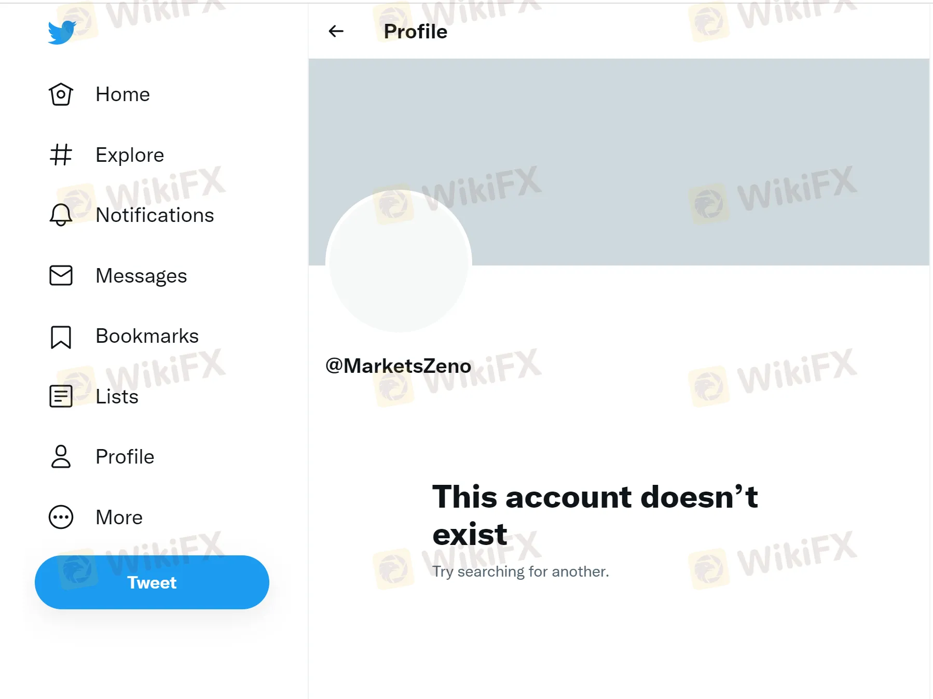933x699 pixels.
Task: Select Bookmarks in the navigation
Action: 147,336
